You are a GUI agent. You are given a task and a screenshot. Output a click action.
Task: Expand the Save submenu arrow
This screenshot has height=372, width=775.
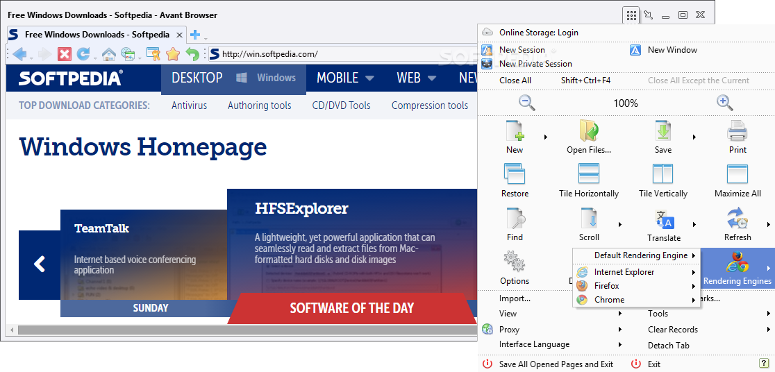pyautogui.click(x=694, y=137)
